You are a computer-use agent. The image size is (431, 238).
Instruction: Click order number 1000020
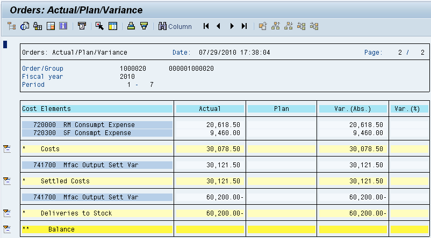[x=133, y=69]
